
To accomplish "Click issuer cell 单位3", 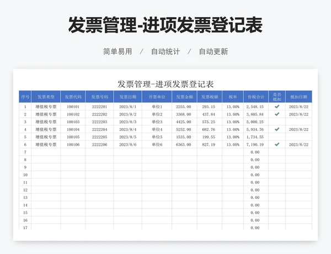I will (x=157, y=122).
